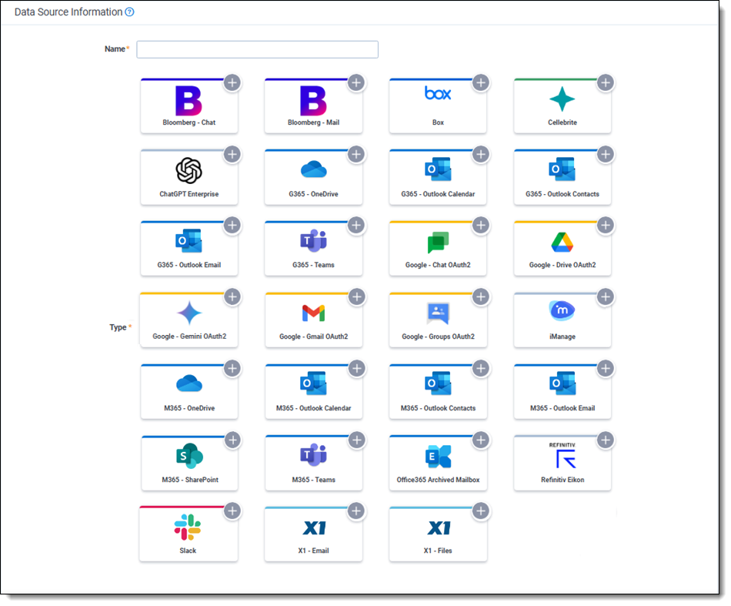
Task: Select G365 - Outlook Calendar icon
Action: 438,169
